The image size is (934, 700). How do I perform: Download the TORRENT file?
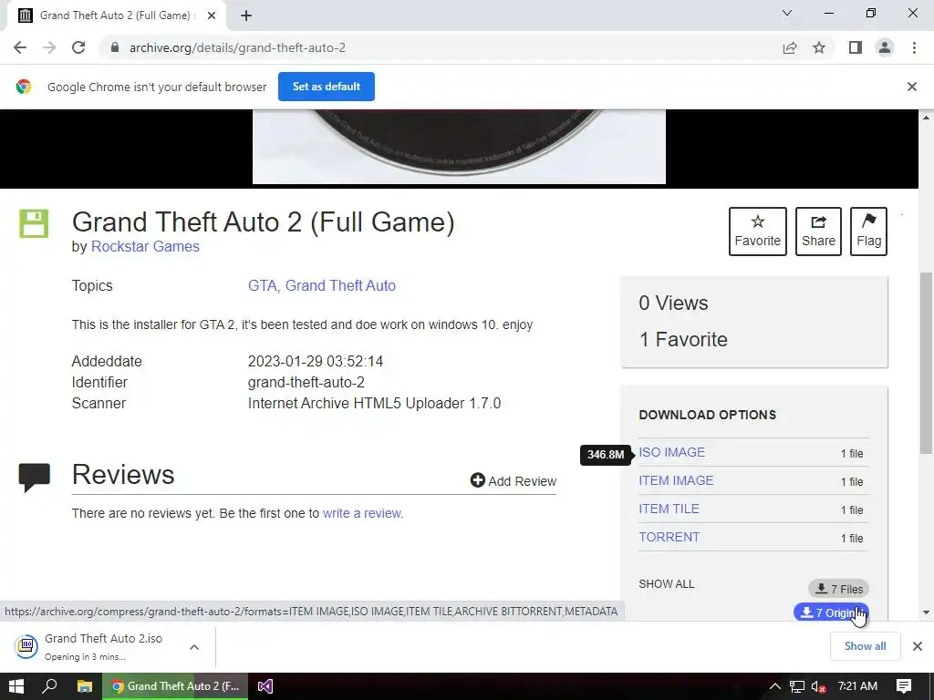click(x=669, y=537)
